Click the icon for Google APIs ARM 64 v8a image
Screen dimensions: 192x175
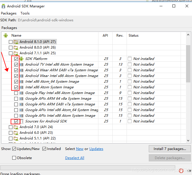(x=21, y=99)
